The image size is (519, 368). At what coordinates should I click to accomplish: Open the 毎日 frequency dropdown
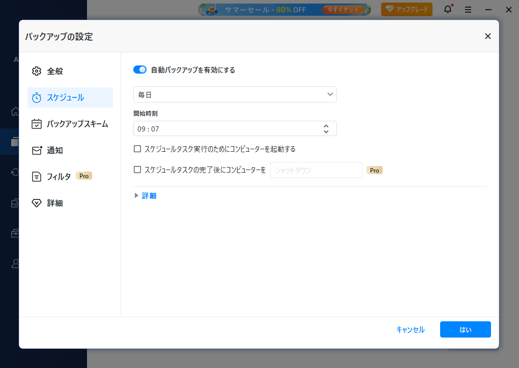(235, 94)
